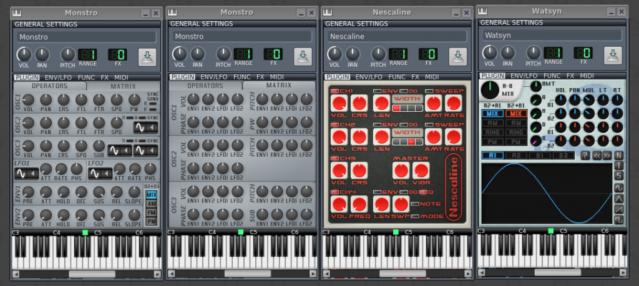Open Monstro OSC3 second waveform selector
639x286 pixels.
(x=145, y=150)
